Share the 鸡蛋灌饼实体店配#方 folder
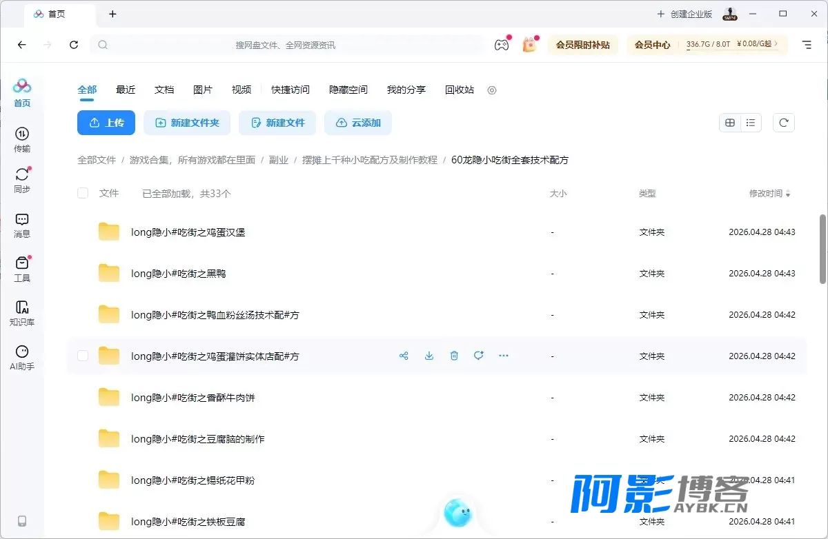 pyautogui.click(x=404, y=356)
